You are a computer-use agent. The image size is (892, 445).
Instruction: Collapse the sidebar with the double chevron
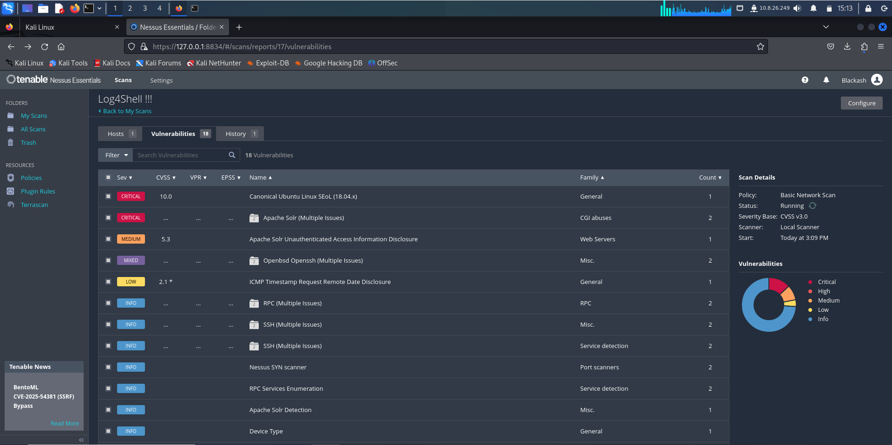81,440
